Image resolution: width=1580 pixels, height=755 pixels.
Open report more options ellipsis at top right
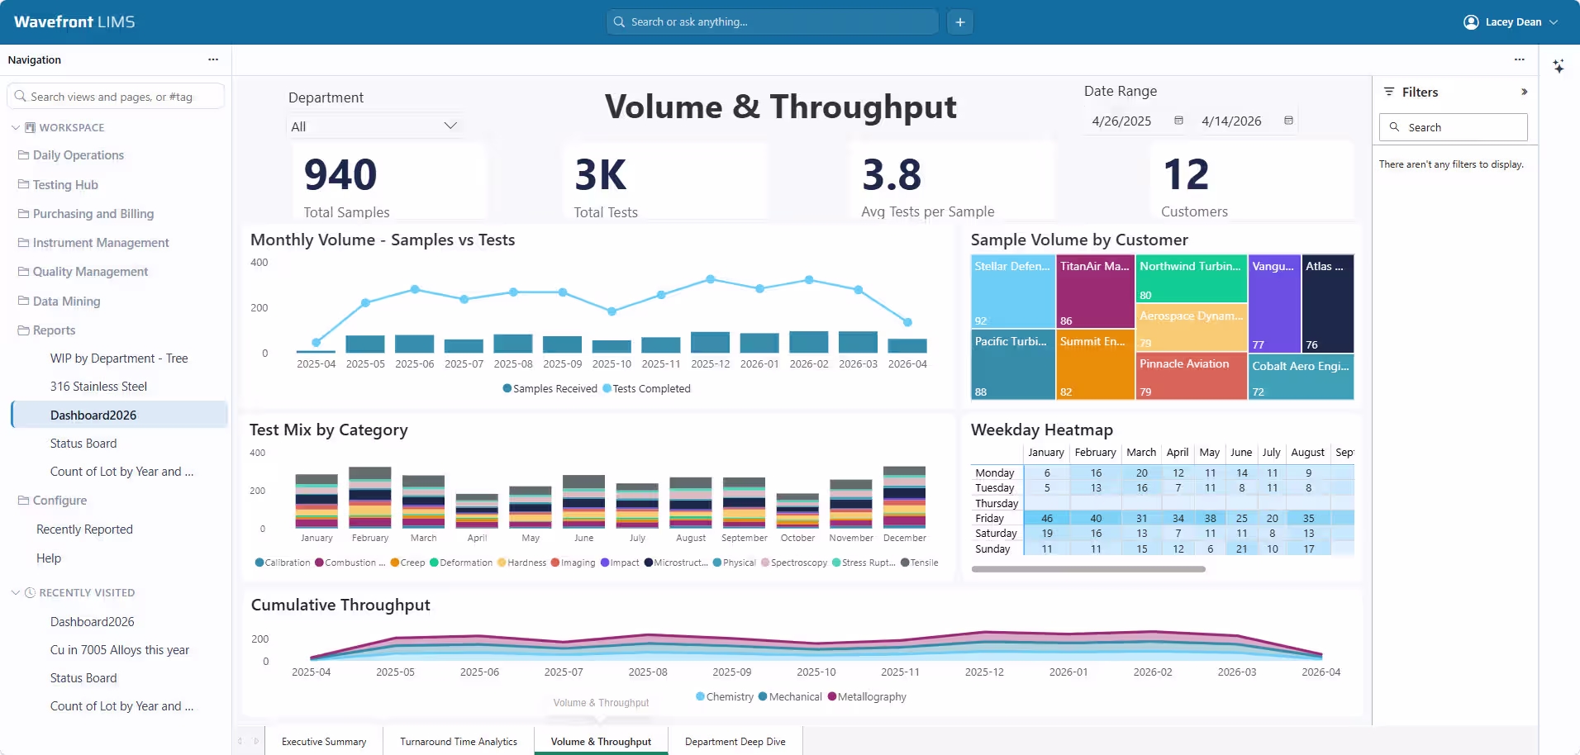click(x=1519, y=59)
